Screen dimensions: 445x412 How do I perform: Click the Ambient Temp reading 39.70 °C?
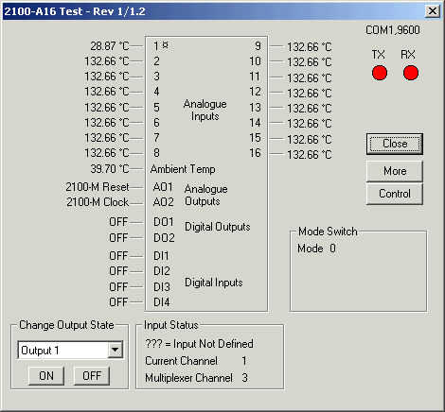[x=110, y=169]
